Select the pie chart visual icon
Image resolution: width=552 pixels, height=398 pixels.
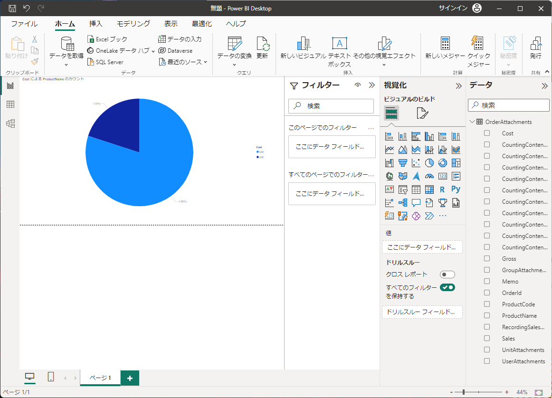click(x=429, y=163)
